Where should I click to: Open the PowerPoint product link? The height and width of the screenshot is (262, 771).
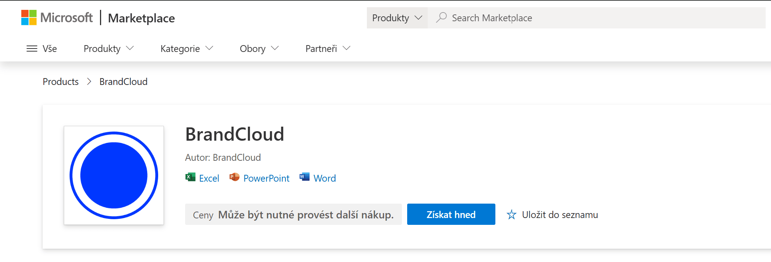(x=267, y=178)
